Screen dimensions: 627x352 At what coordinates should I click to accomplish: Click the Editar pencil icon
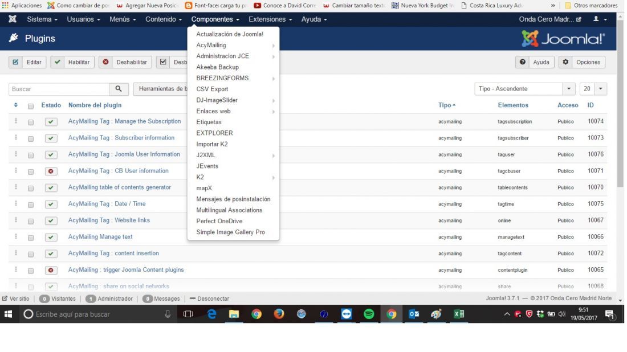(15, 62)
